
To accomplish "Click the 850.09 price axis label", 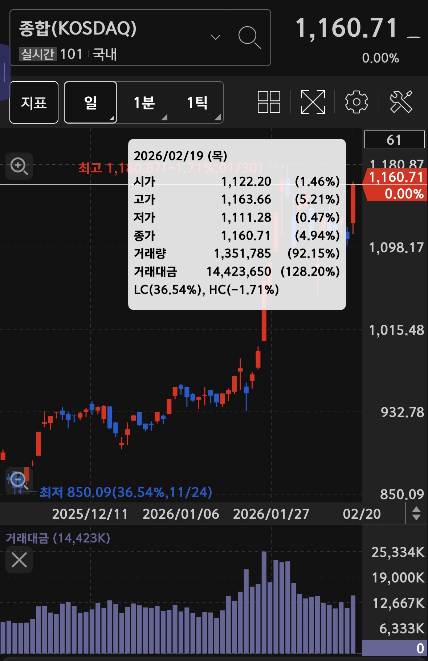I will coord(402,494).
